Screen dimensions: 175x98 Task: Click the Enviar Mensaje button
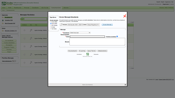[x=107, y=25]
